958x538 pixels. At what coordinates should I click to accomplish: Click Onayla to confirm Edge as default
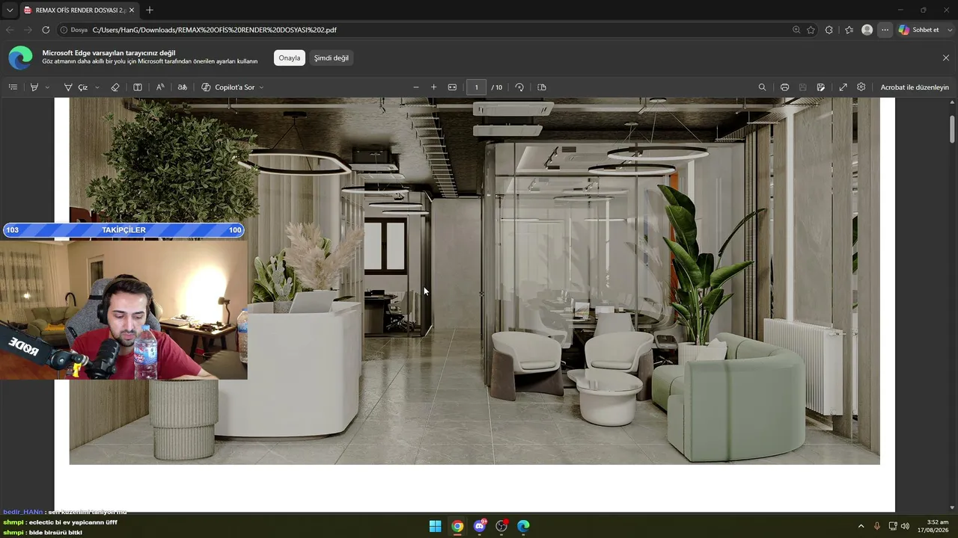click(x=290, y=58)
